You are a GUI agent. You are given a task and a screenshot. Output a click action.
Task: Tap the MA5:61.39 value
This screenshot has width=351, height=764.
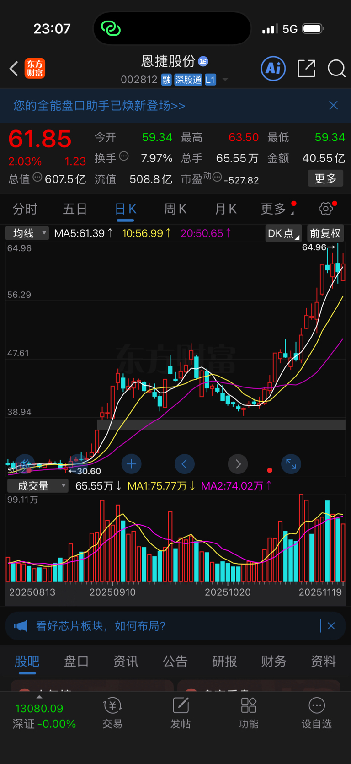point(83,233)
